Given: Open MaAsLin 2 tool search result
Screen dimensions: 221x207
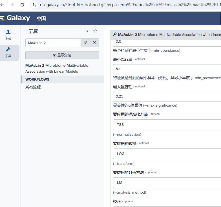Looking at the screenshot, I should click(x=57, y=68).
